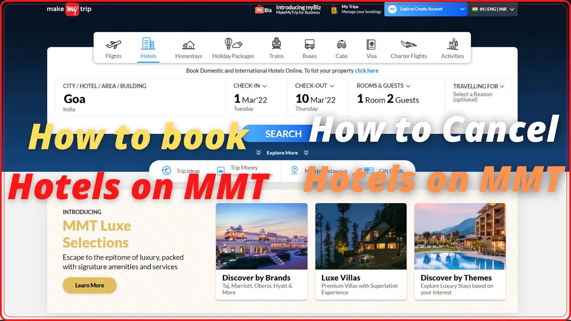This screenshot has width=571, height=321.
Task: Open the Visa passport icon
Action: pyautogui.click(x=371, y=45)
